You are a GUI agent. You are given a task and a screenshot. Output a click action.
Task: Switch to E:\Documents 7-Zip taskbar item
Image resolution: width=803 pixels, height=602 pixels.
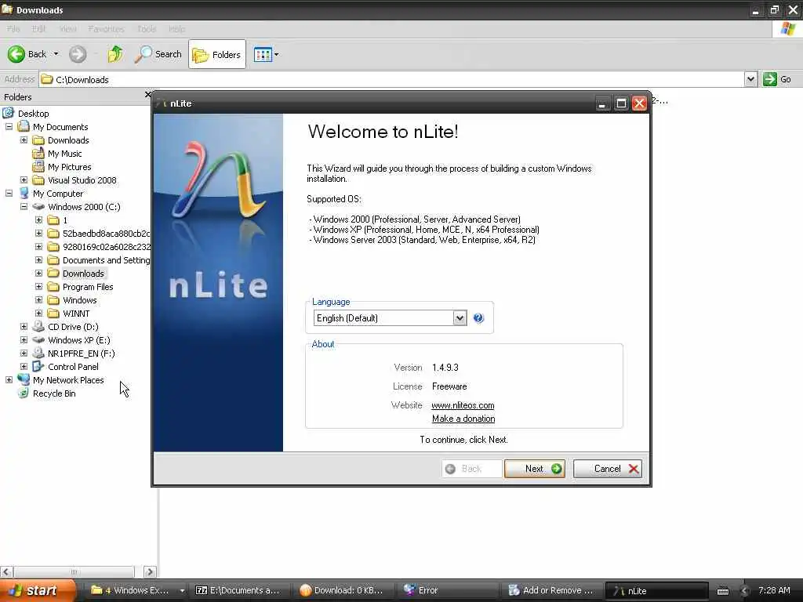point(239,590)
